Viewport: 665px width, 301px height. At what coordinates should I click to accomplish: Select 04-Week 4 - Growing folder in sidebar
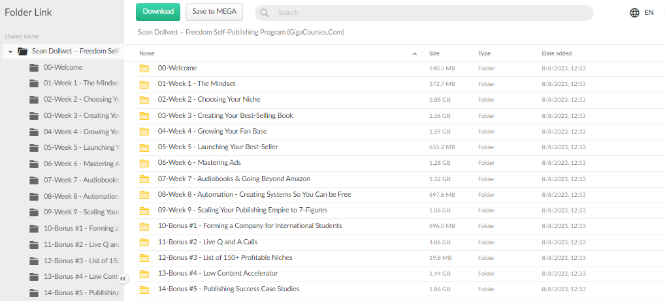80,132
